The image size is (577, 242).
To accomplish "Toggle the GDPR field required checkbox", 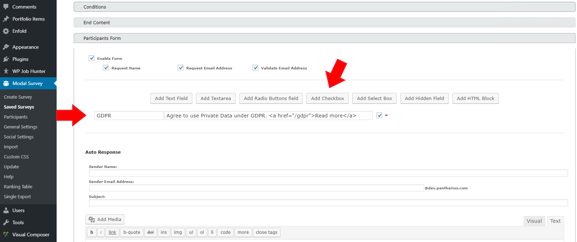I will [x=379, y=115].
